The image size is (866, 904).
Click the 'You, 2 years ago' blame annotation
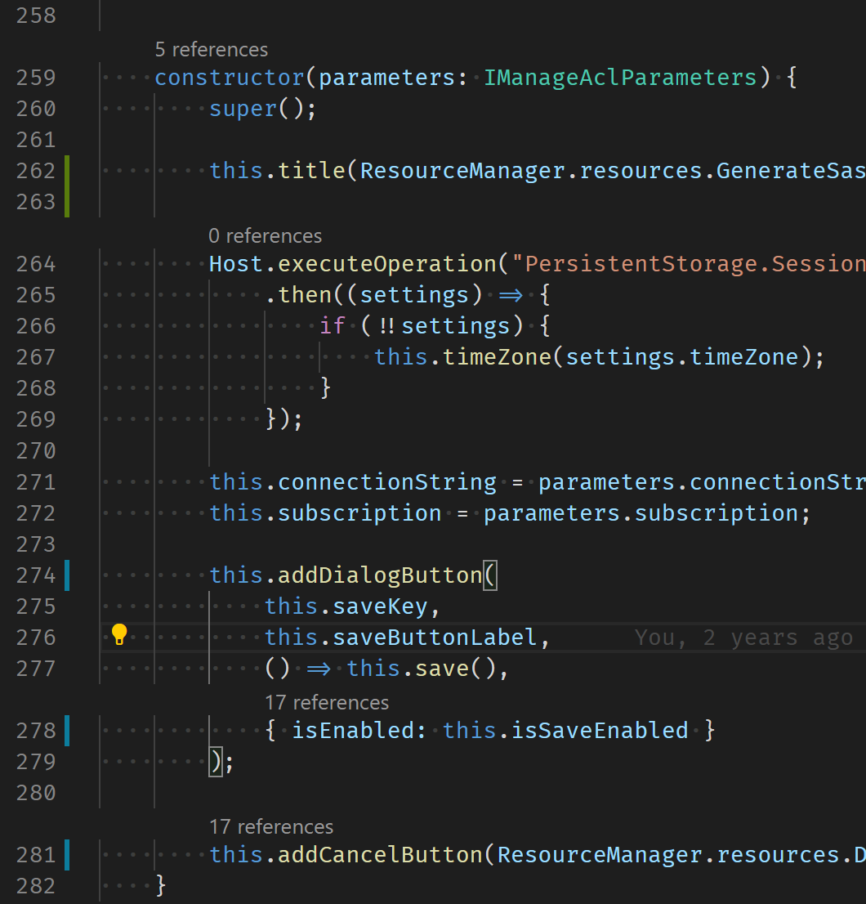coord(745,637)
